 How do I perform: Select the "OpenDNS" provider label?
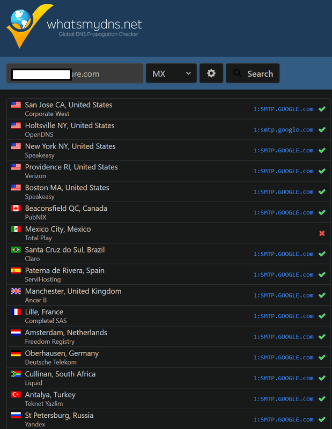39,135
